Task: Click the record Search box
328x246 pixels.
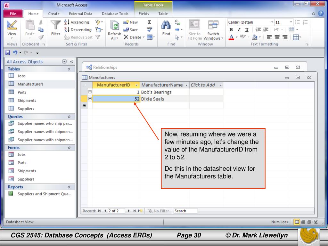Action: [x=185, y=211]
